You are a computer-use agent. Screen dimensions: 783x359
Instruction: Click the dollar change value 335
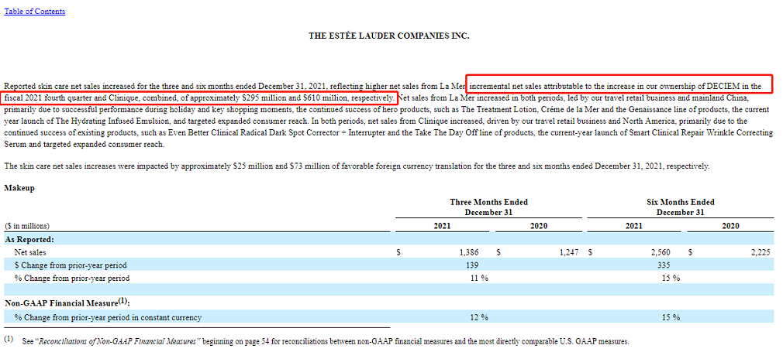coord(664,265)
